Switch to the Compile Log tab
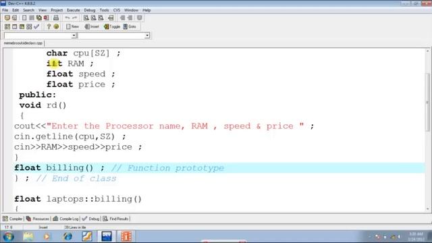The height and width of the screenshot is (243, 432). click(x=65, y=219)
